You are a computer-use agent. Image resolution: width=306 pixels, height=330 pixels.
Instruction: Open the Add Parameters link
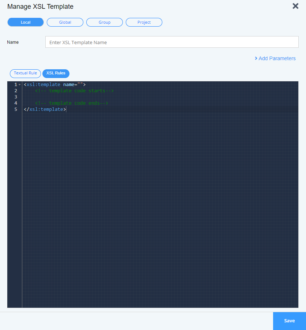pyautogui.click(x=277, y=58)
